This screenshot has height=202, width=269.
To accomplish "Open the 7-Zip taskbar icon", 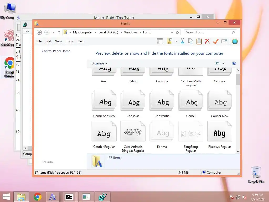I will point(69,197).
